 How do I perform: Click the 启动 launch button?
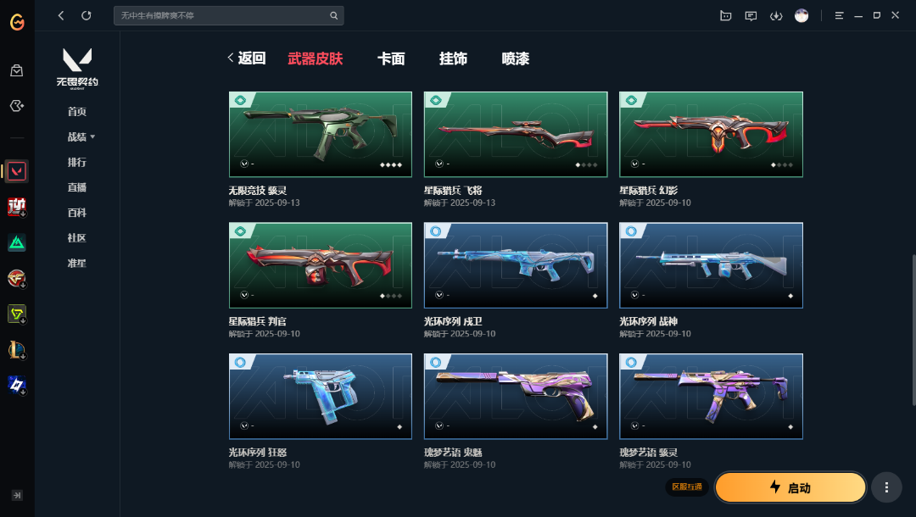coord(790,487)
